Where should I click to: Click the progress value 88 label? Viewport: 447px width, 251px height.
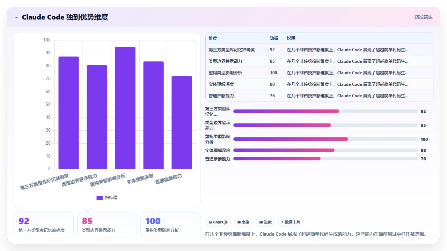click(x=423, y=151)
